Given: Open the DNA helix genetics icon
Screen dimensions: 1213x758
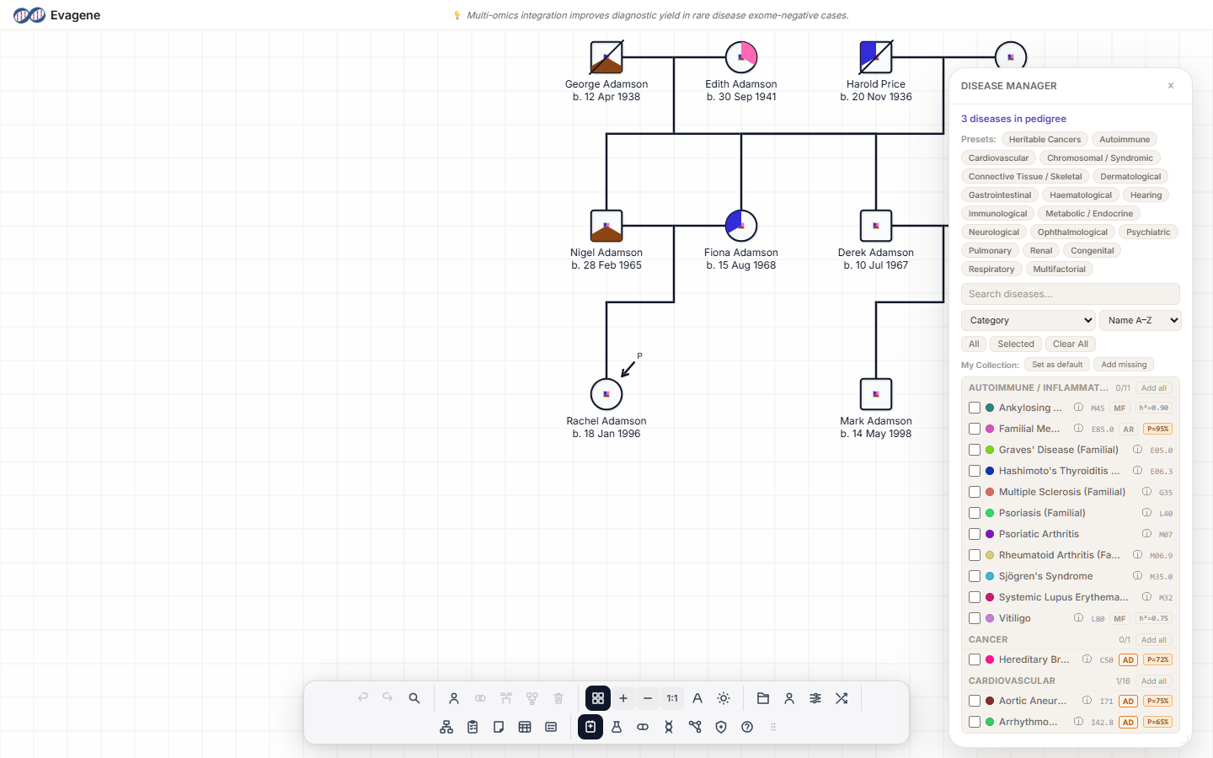Looking at the screenshot, I should tap(669, 727).
